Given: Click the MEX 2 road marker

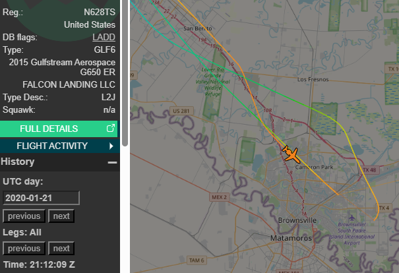Looking at the screenshot, I should (x=219, y=197).
